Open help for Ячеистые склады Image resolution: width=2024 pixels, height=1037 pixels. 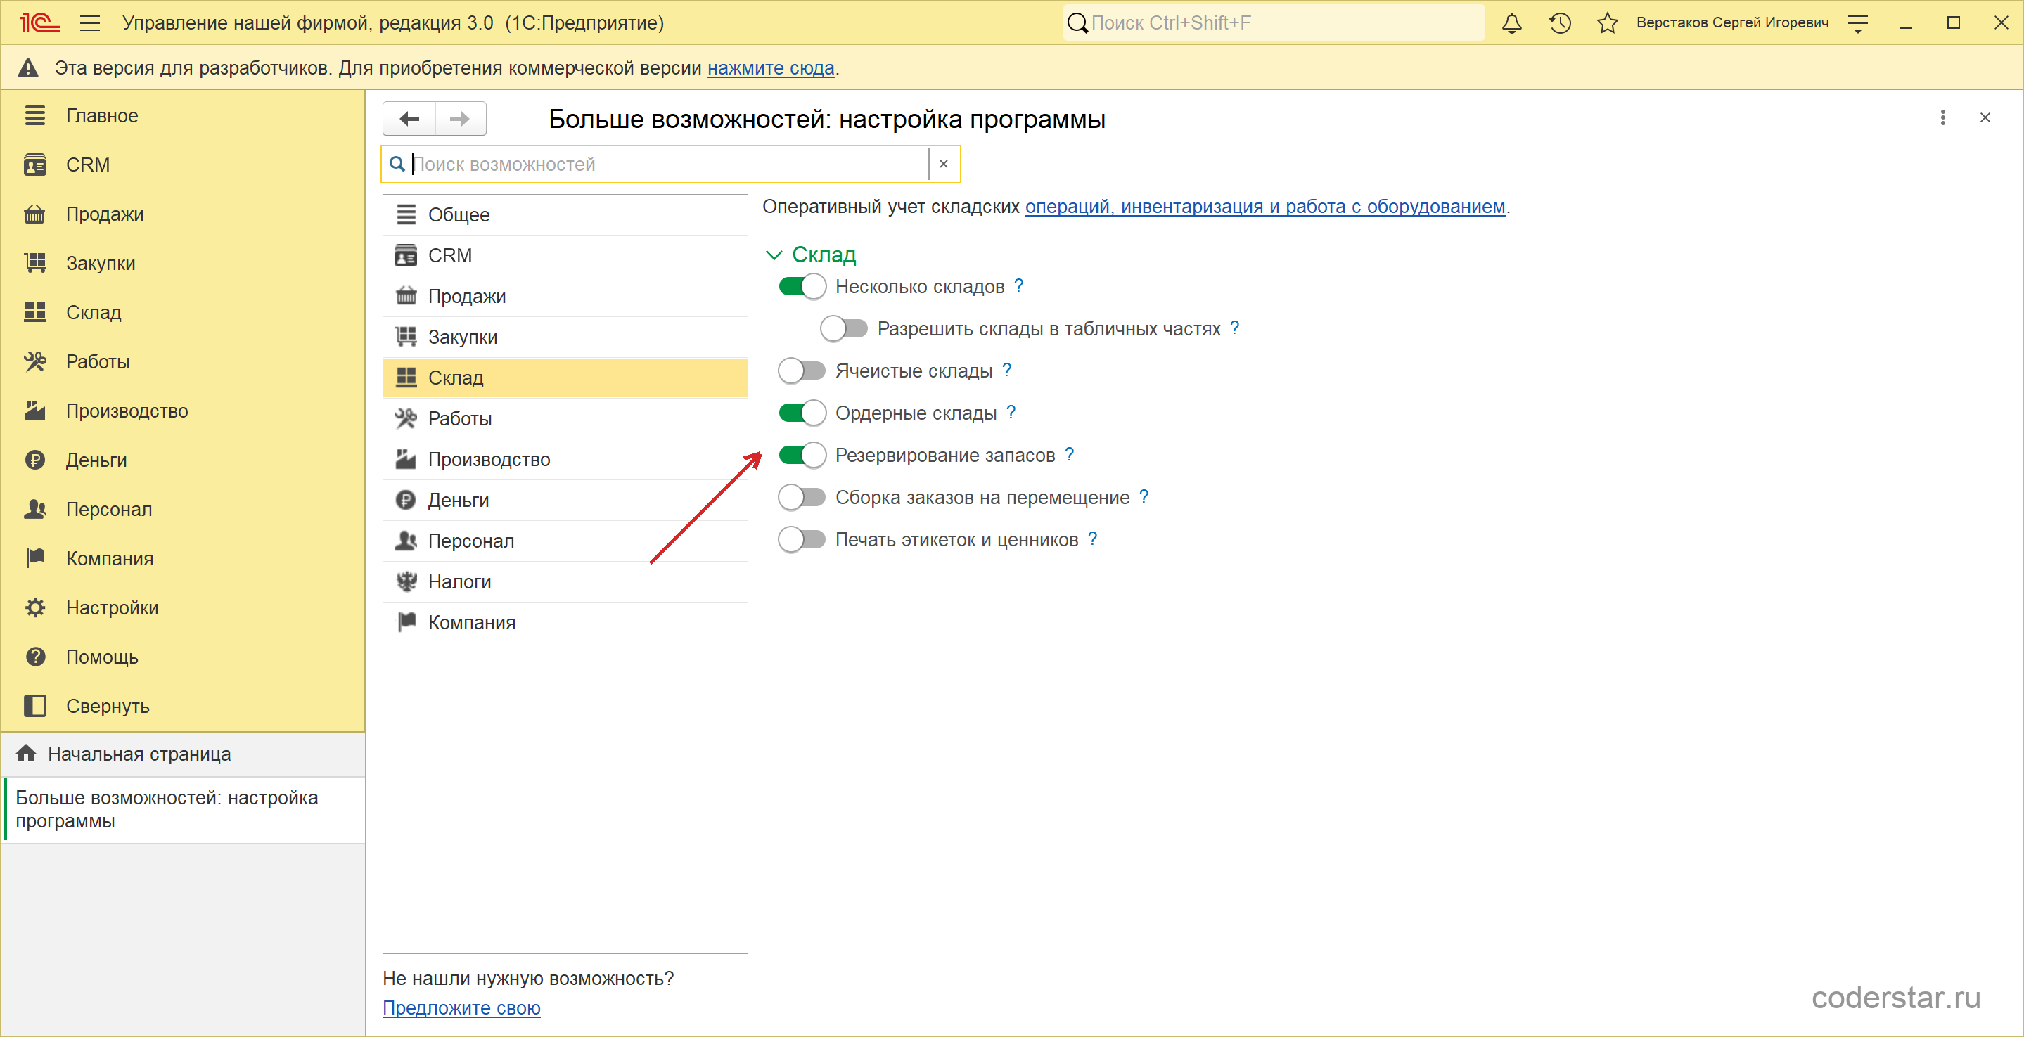pyautogui.click(x=1006, y=370)
